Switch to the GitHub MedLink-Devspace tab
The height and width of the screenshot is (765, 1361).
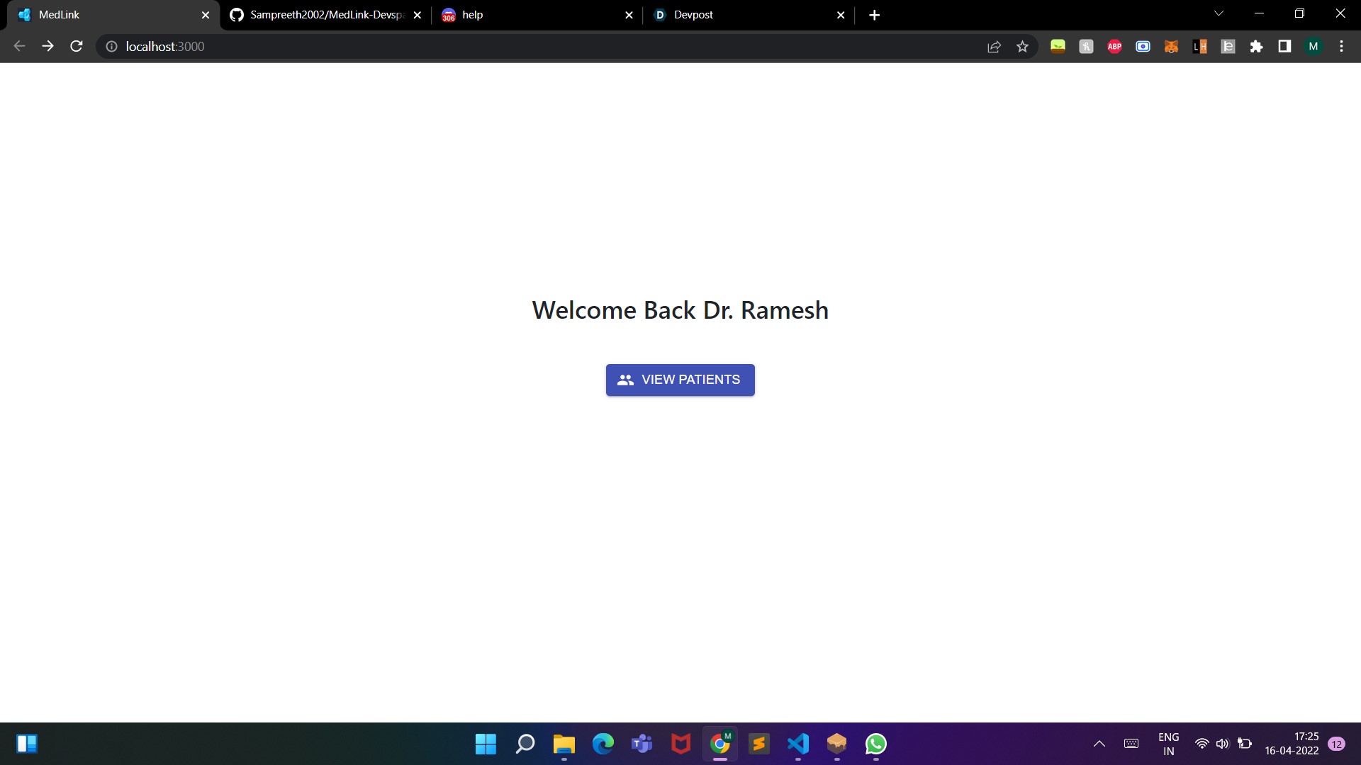tap(323, 15)
